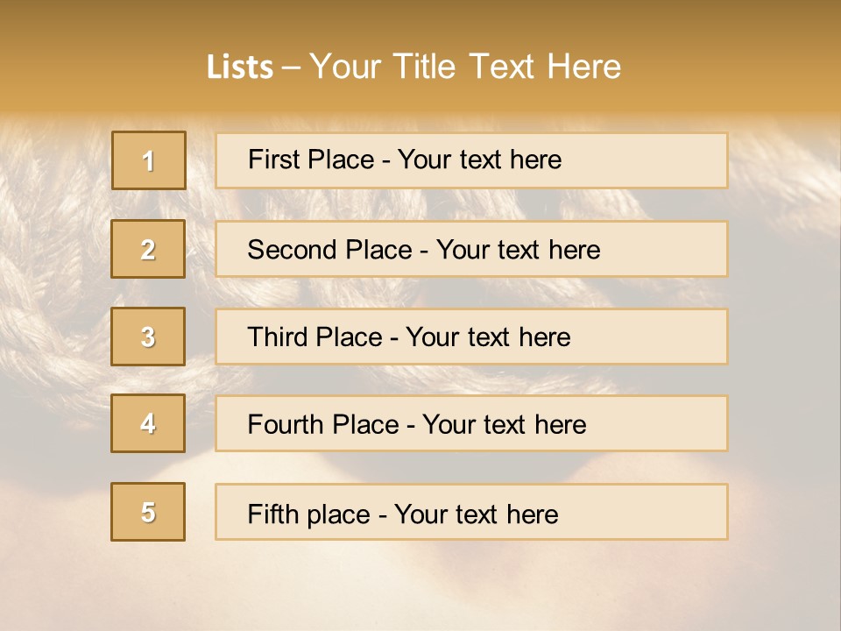Select the number 4 box
The height and width of the screenshot is (631, 841).
(148, 423)
